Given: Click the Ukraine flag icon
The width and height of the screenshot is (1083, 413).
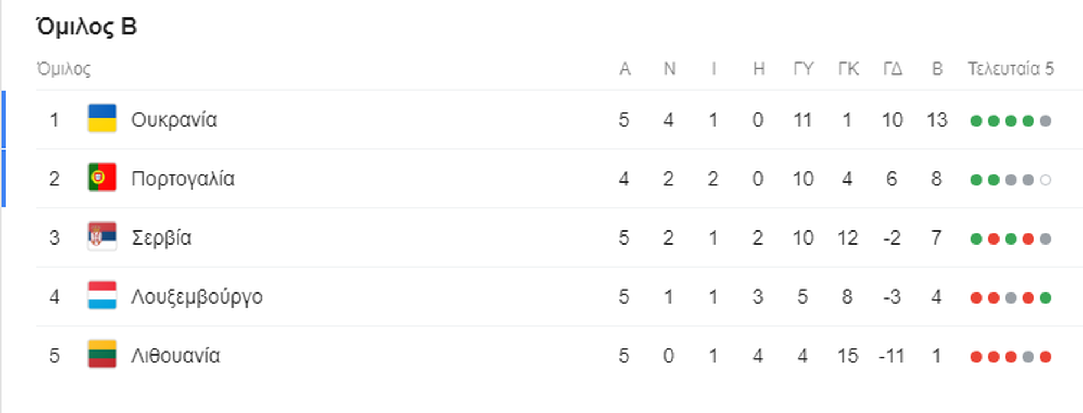Looking at the screenshot, I should pyautogui.click(x=102, y=118).
